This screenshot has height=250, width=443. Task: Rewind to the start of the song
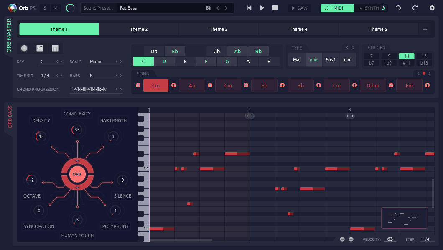tap(249, 8)
